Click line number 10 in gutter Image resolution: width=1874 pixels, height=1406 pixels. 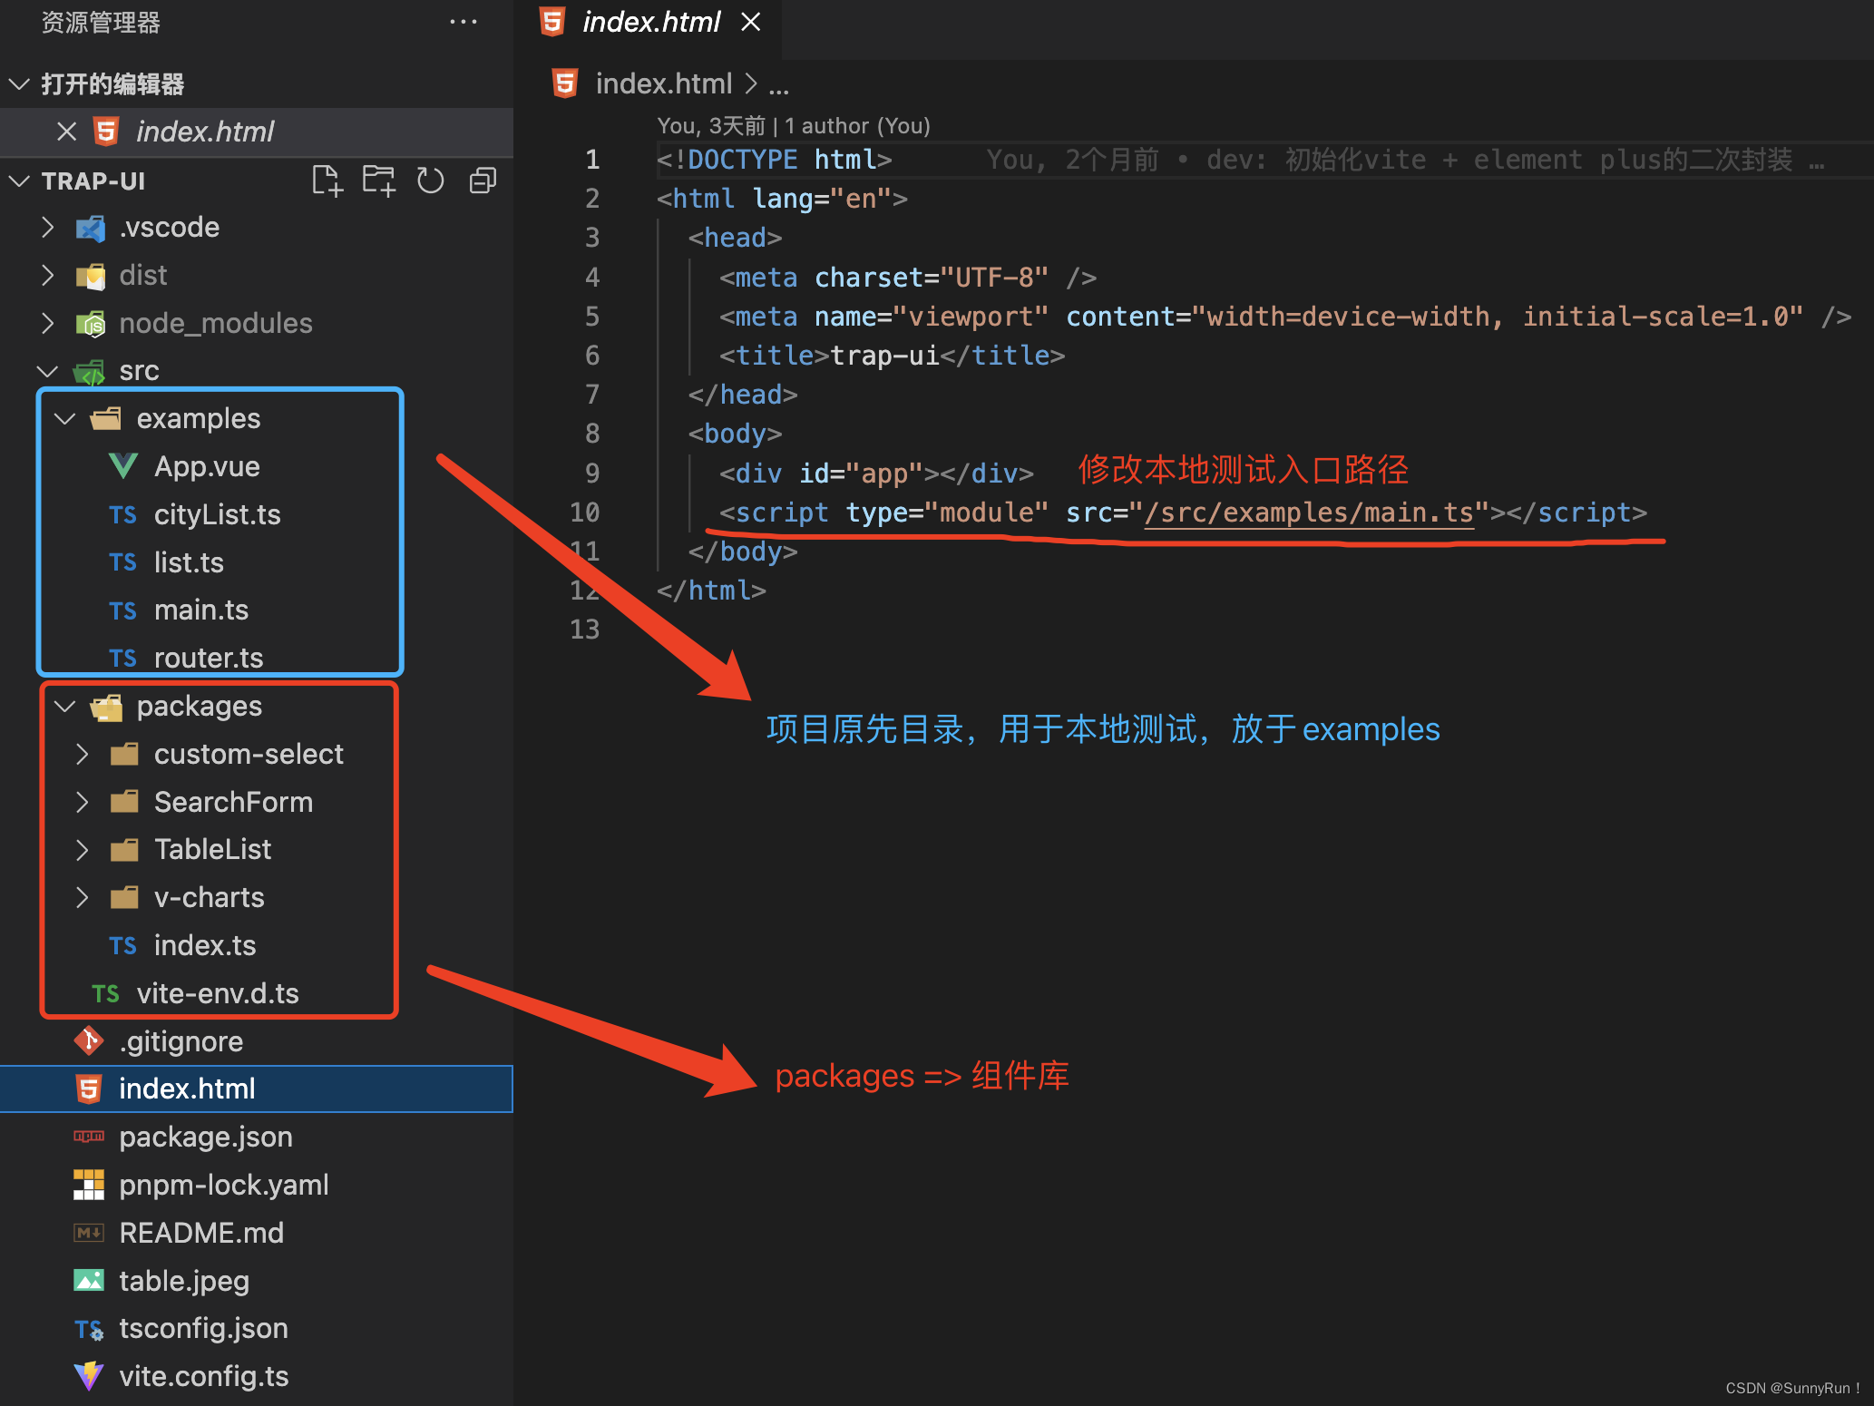[x=585, y=513]
